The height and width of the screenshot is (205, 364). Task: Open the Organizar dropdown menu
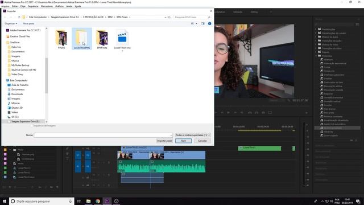[11, 23]
